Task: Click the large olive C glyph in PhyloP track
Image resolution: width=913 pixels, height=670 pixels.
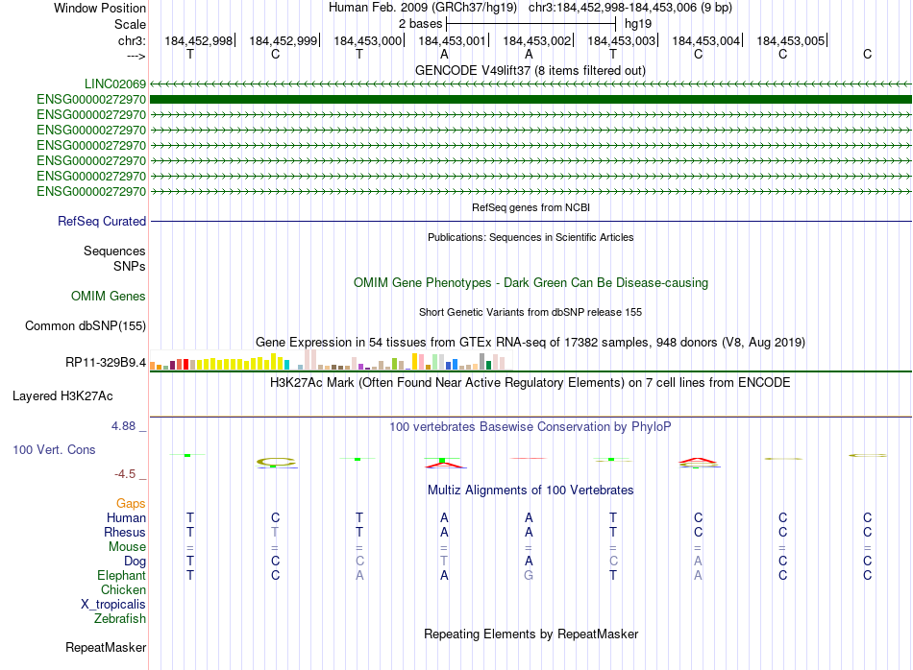Action: point(277,463)
